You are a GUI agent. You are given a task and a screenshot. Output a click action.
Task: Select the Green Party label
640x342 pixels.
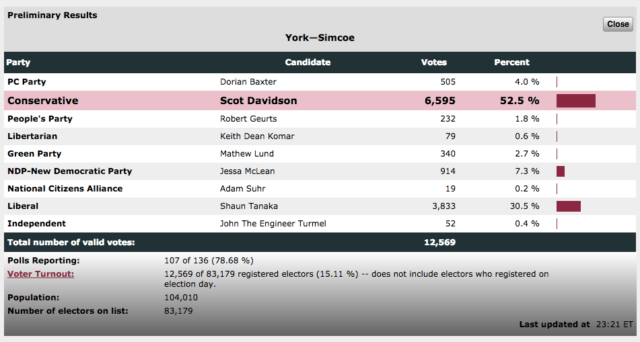34,154
